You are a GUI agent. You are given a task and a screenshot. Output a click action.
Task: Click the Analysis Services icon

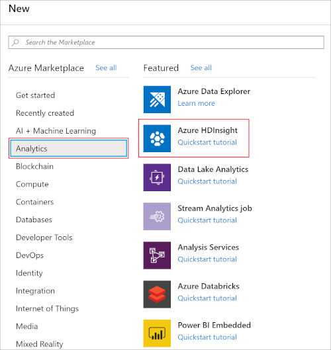157,255
